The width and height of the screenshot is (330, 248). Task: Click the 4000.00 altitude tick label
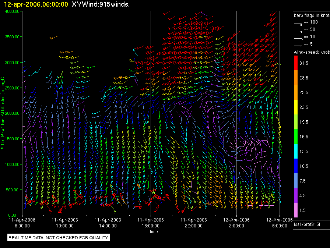coord(12,11)
